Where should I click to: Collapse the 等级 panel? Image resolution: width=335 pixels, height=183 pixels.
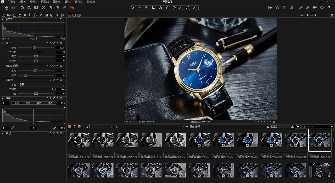point(3,98)
